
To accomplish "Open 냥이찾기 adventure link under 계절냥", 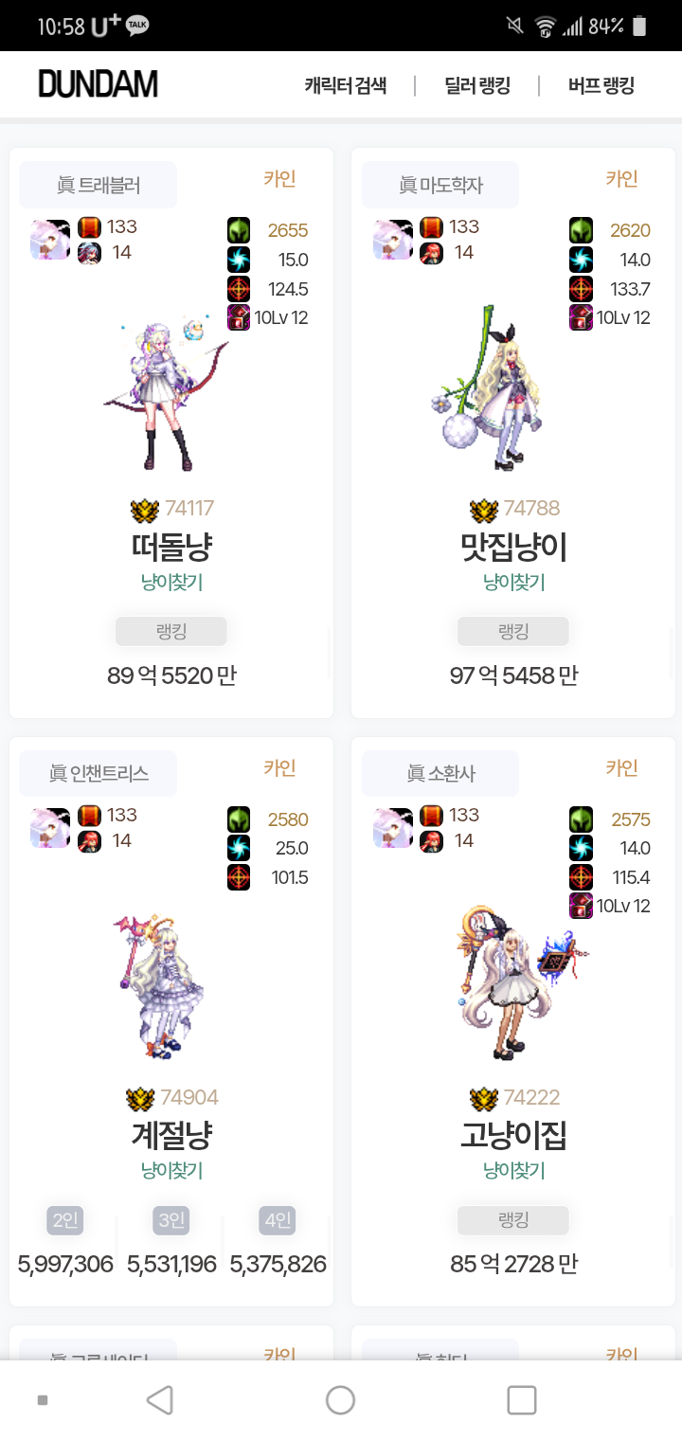I will pyautogui.click(x=171, y=1171).
